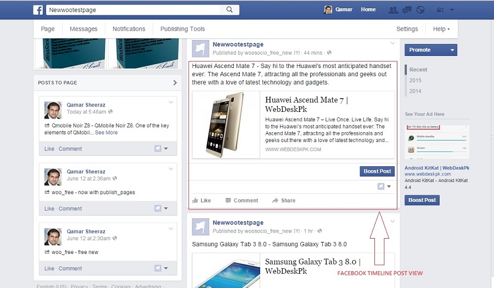
Task: Open Huawei Ascend Mate 7 WebDeskPk link title
Action: pos(306,104)
